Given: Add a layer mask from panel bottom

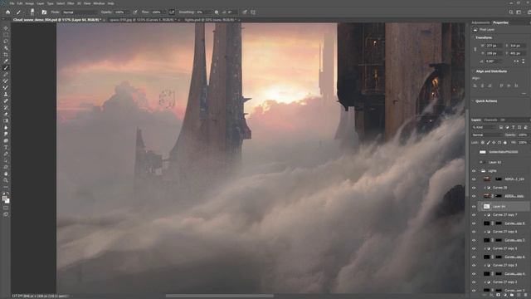Looking at the screenshot, I should [498, 296].
